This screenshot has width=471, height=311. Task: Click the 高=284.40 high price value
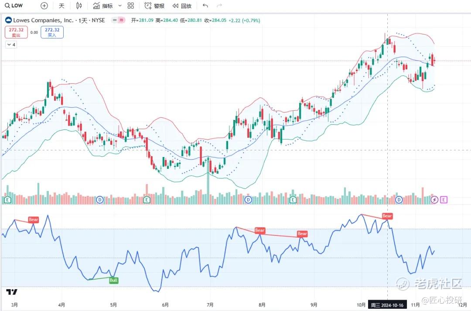[x=167, y=21]
